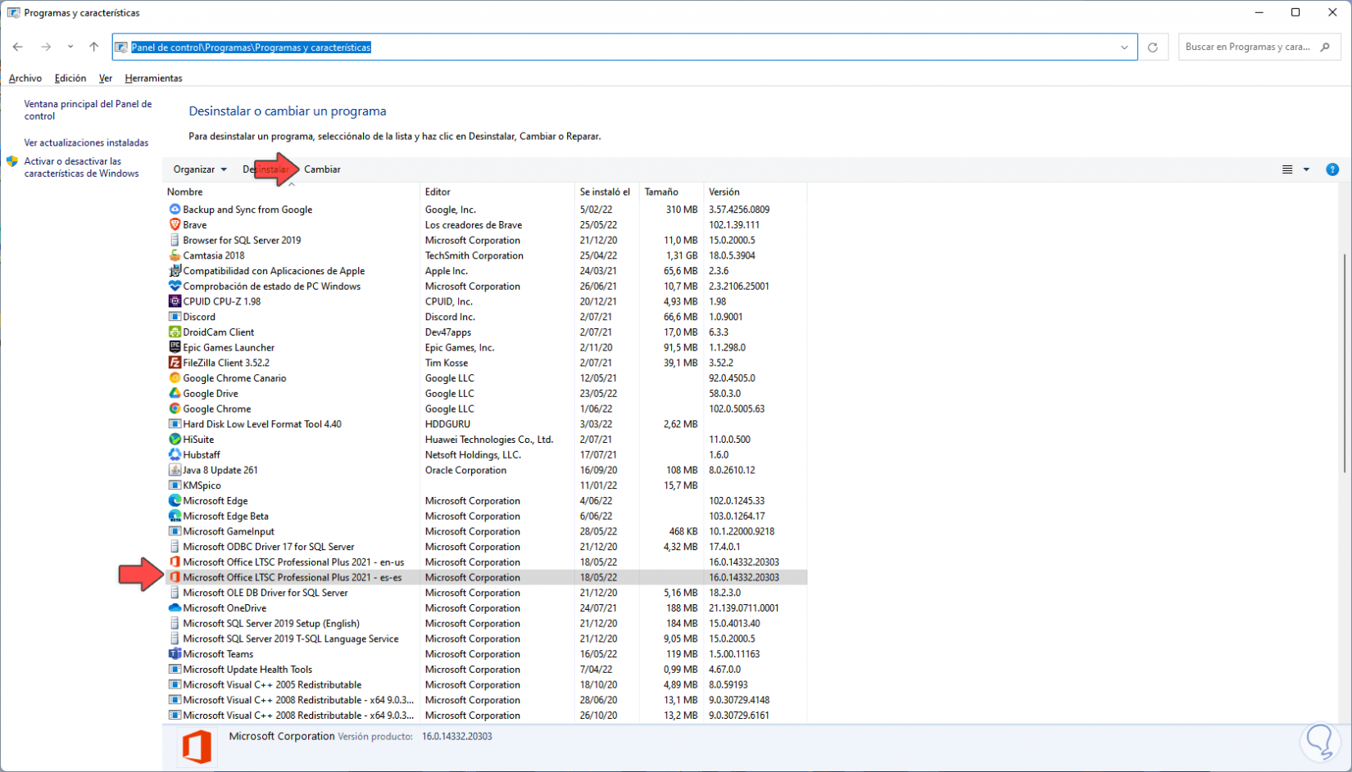Click the Camtasia 2018 icon
Image resolution: width=1352 pixels, height=772 pixels.
175,255
